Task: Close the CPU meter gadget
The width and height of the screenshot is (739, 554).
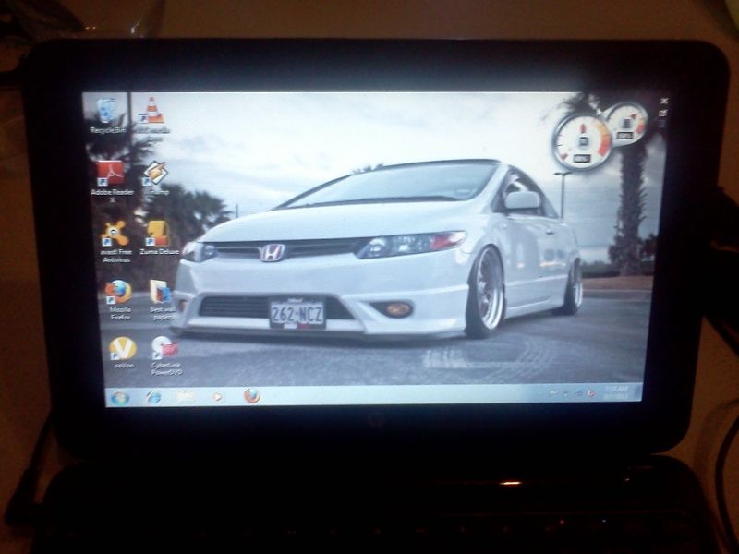Action: pos(664,101)
